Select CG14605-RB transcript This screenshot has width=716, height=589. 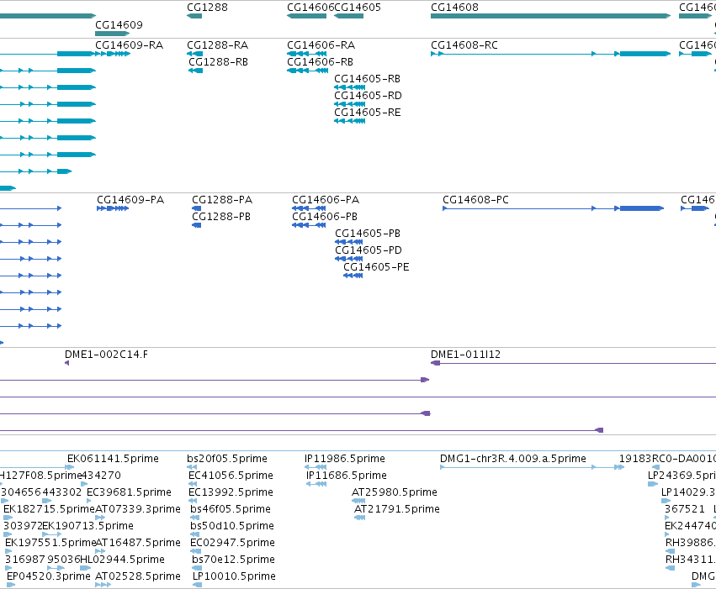pyautogui.click(x=349, y=87)
